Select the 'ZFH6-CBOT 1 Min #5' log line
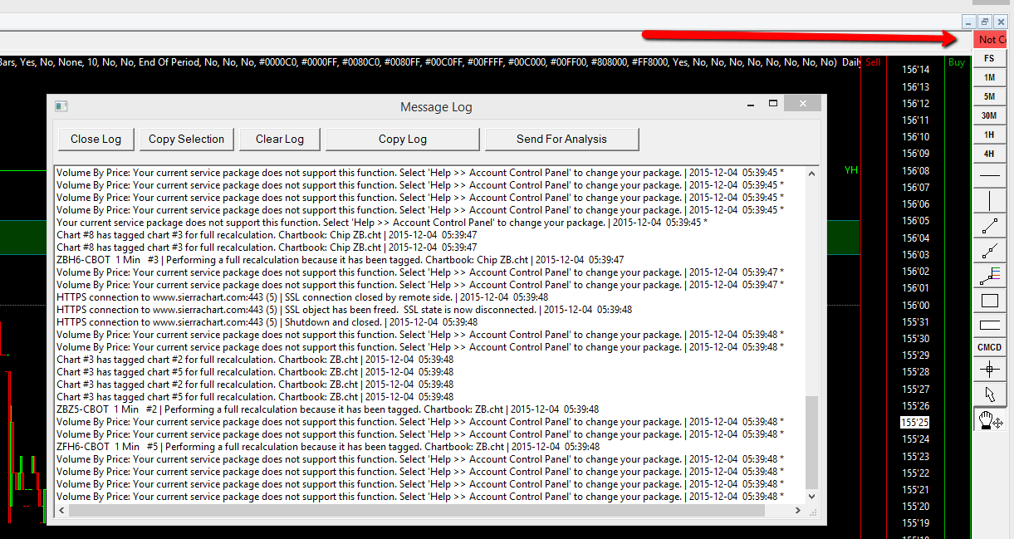1014x539 pixels. click(x=328, y=447)
